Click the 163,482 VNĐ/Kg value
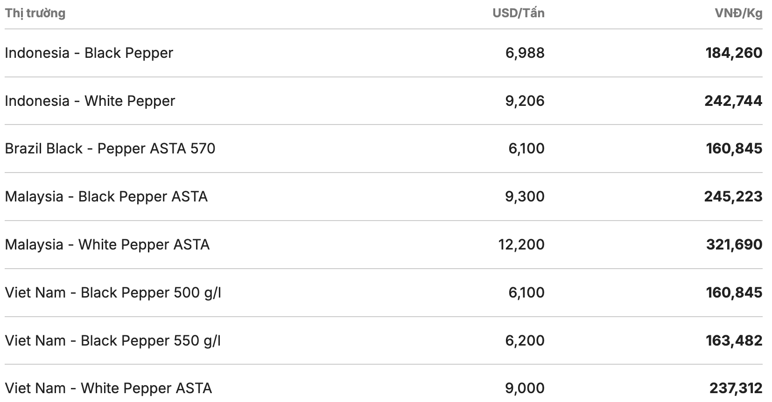The height and width of the screenshot is (402, 772). click(x=734, y=340)
